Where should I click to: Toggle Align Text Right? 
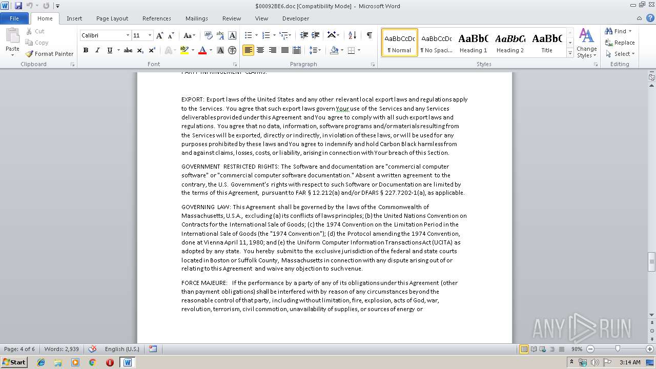[x=273, y=50]
